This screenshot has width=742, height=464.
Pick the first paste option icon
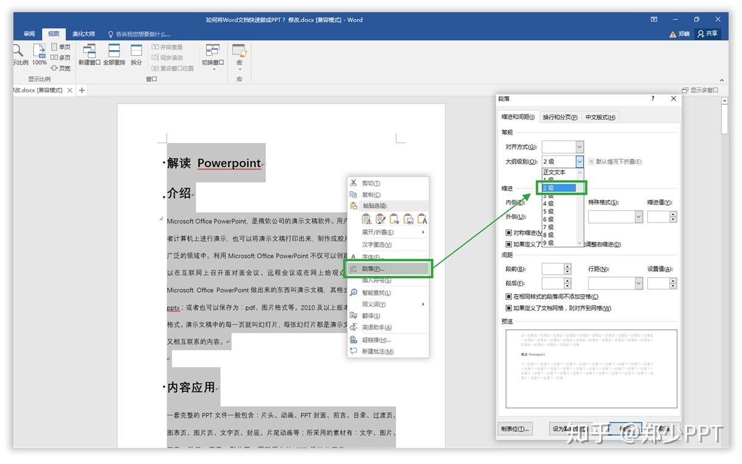click(x=367, y=219)
